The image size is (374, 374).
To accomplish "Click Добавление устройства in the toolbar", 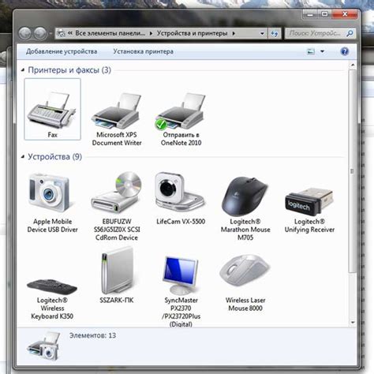I will coord(62,51).
